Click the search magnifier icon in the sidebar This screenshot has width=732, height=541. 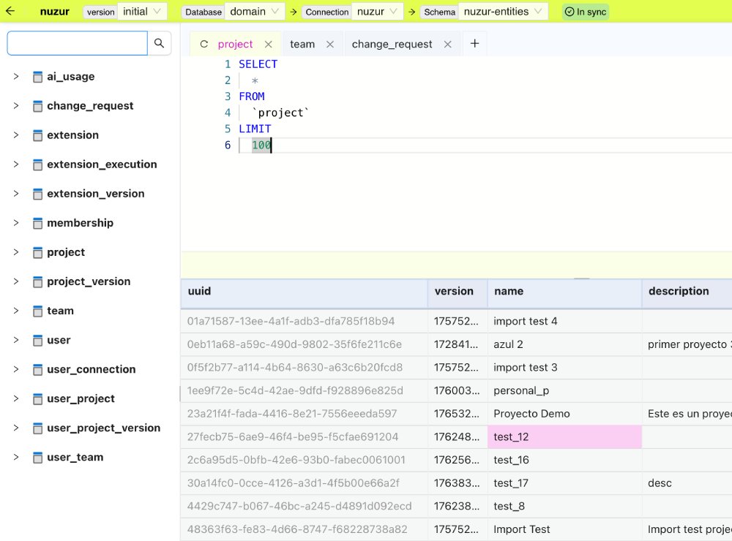(159, 43)
